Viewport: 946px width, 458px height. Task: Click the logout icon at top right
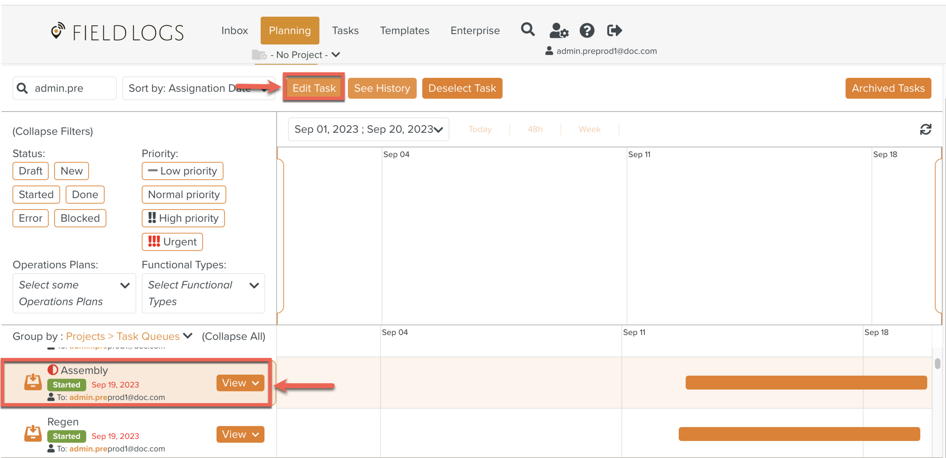pyautogui.click(x=614, y=30)
